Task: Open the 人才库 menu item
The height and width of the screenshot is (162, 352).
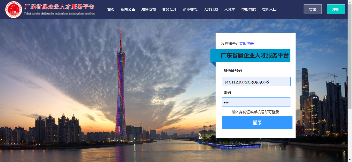Action: pyautogui.click(x=230, y=9)
